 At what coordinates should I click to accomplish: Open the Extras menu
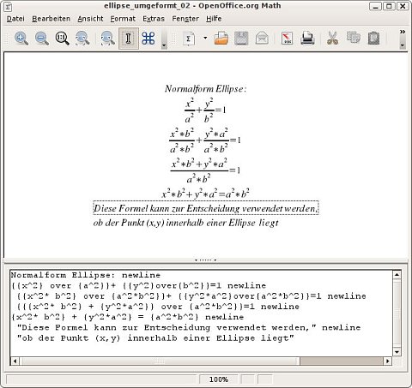[154, 19]
